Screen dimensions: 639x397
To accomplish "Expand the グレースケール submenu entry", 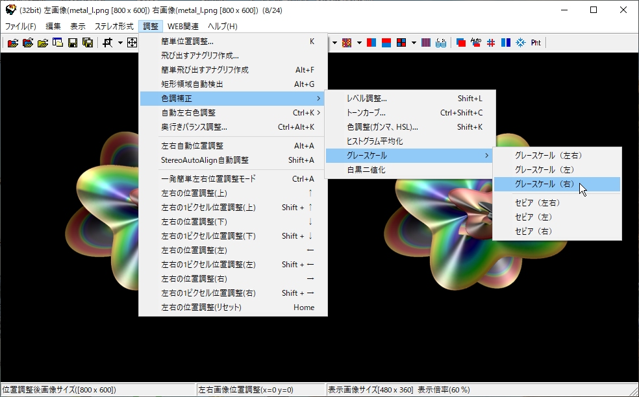I will click(x=409, y=156).
